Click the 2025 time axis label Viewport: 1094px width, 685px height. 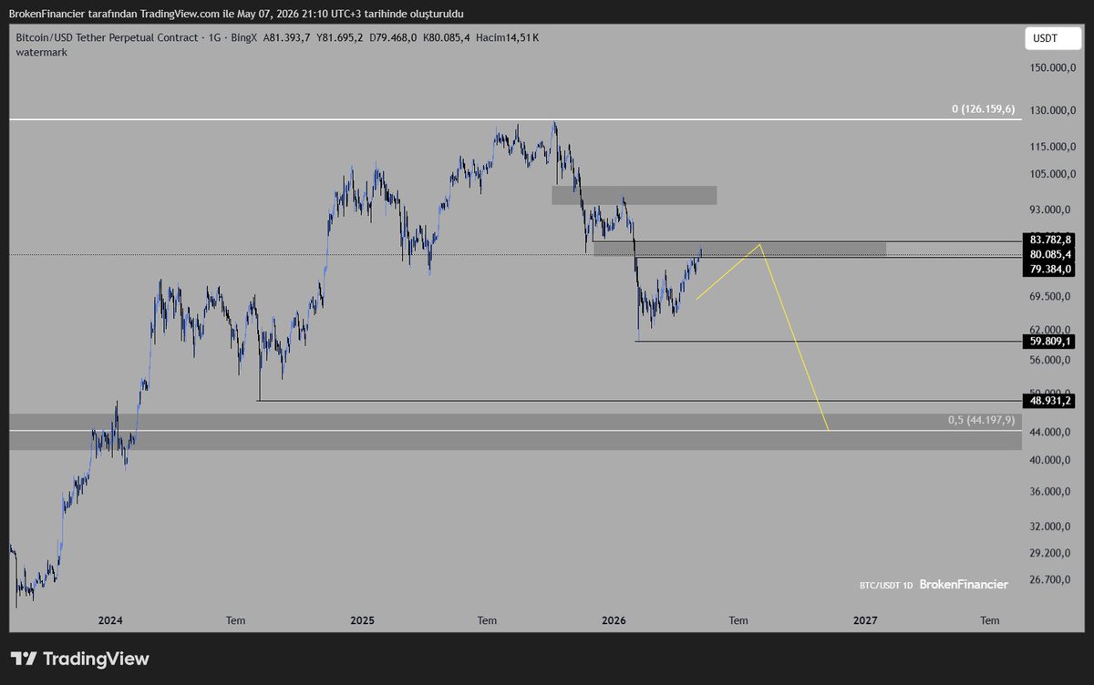coord(362,620)
